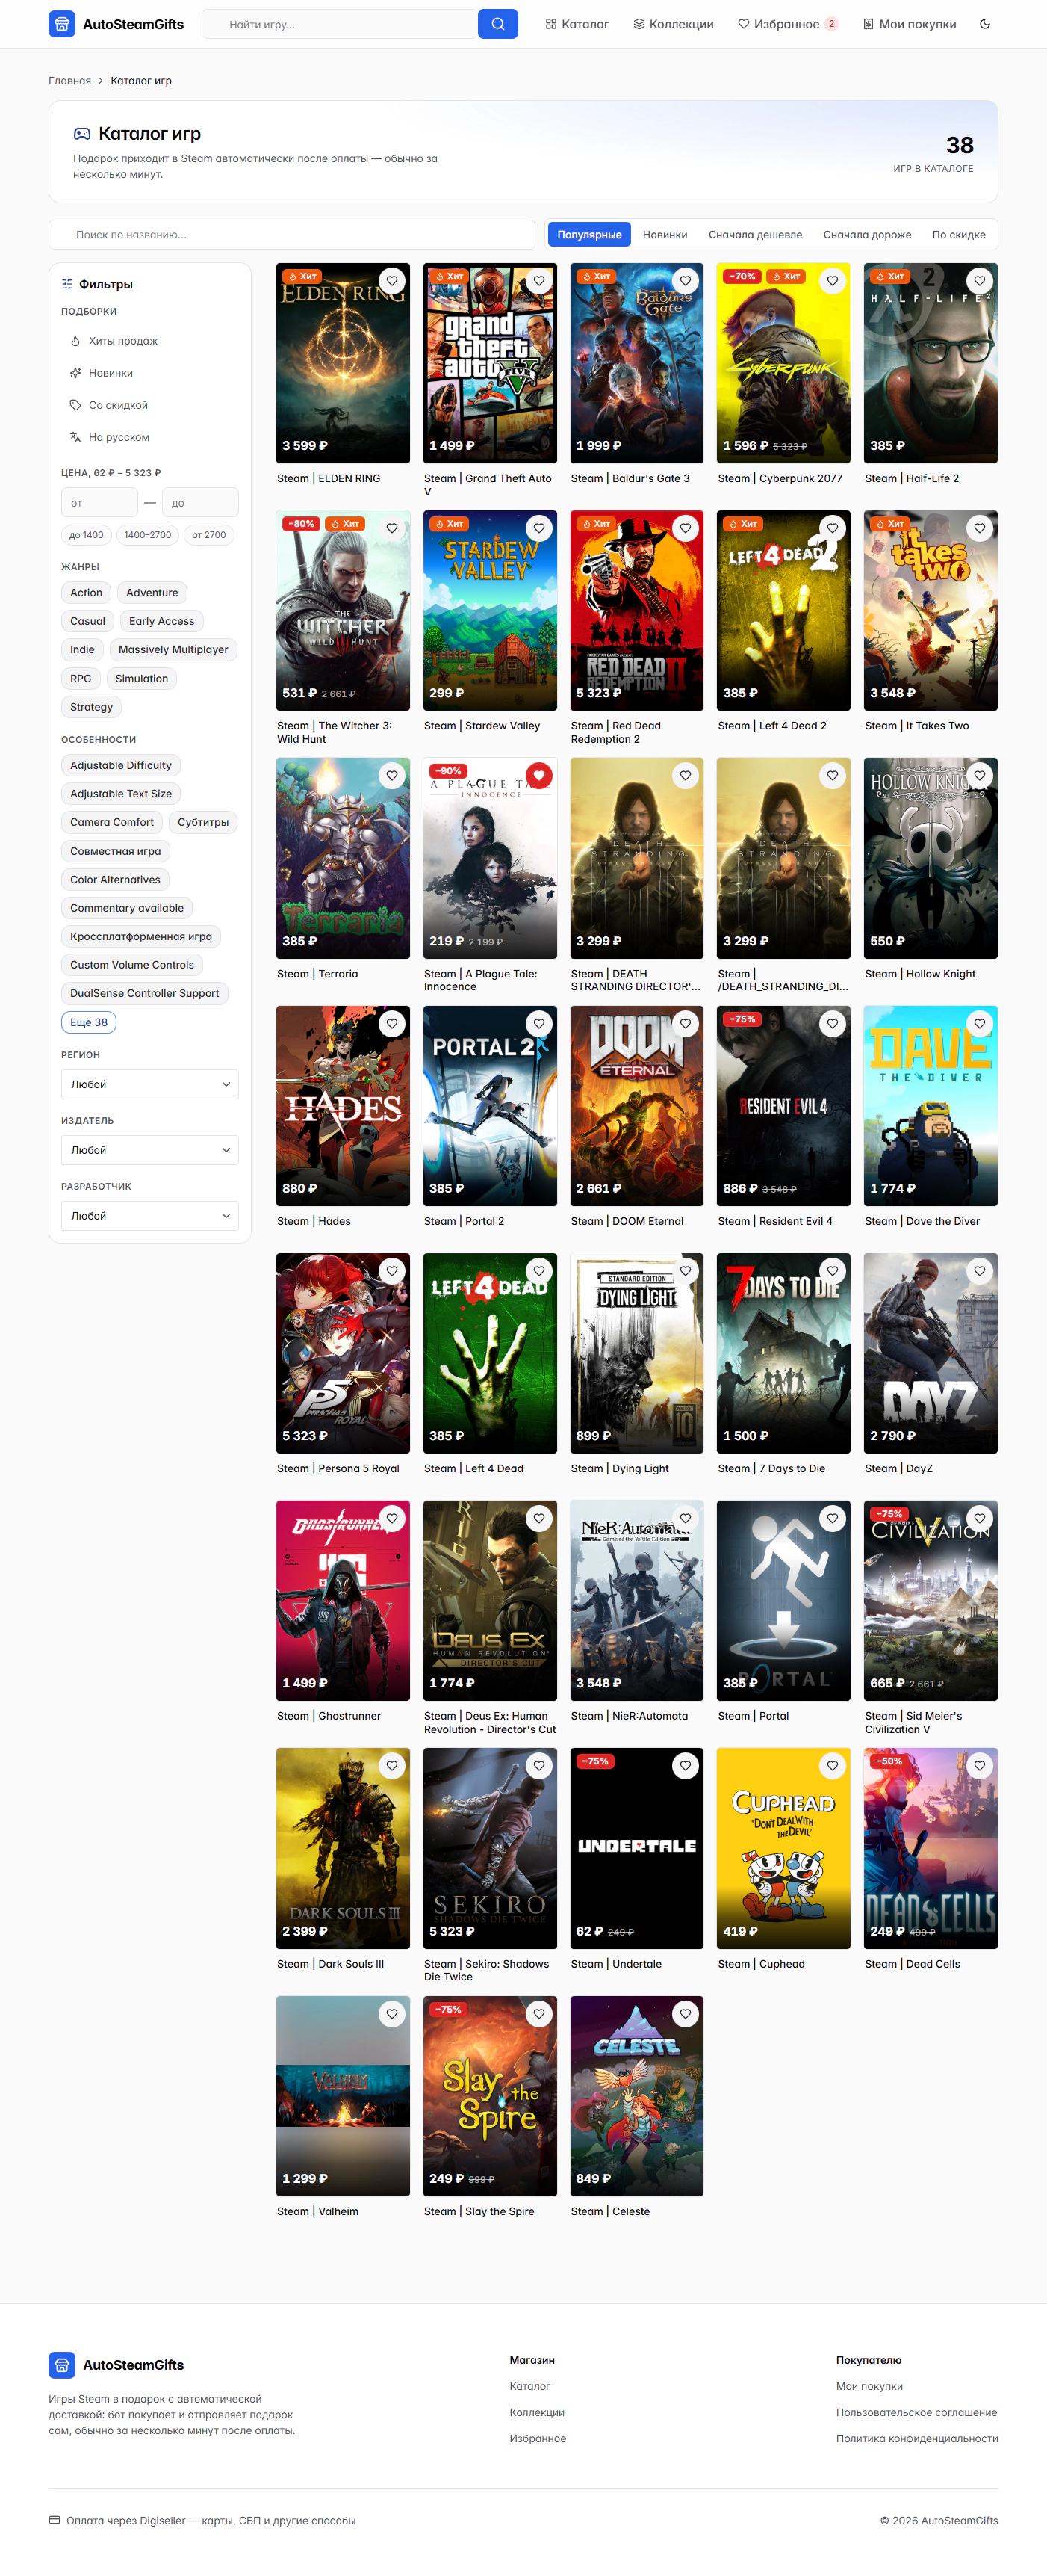Favorite DOOM Eternal heart icon
The height and width of the screenshot is (2576, 1047).
click(686, 1023)
